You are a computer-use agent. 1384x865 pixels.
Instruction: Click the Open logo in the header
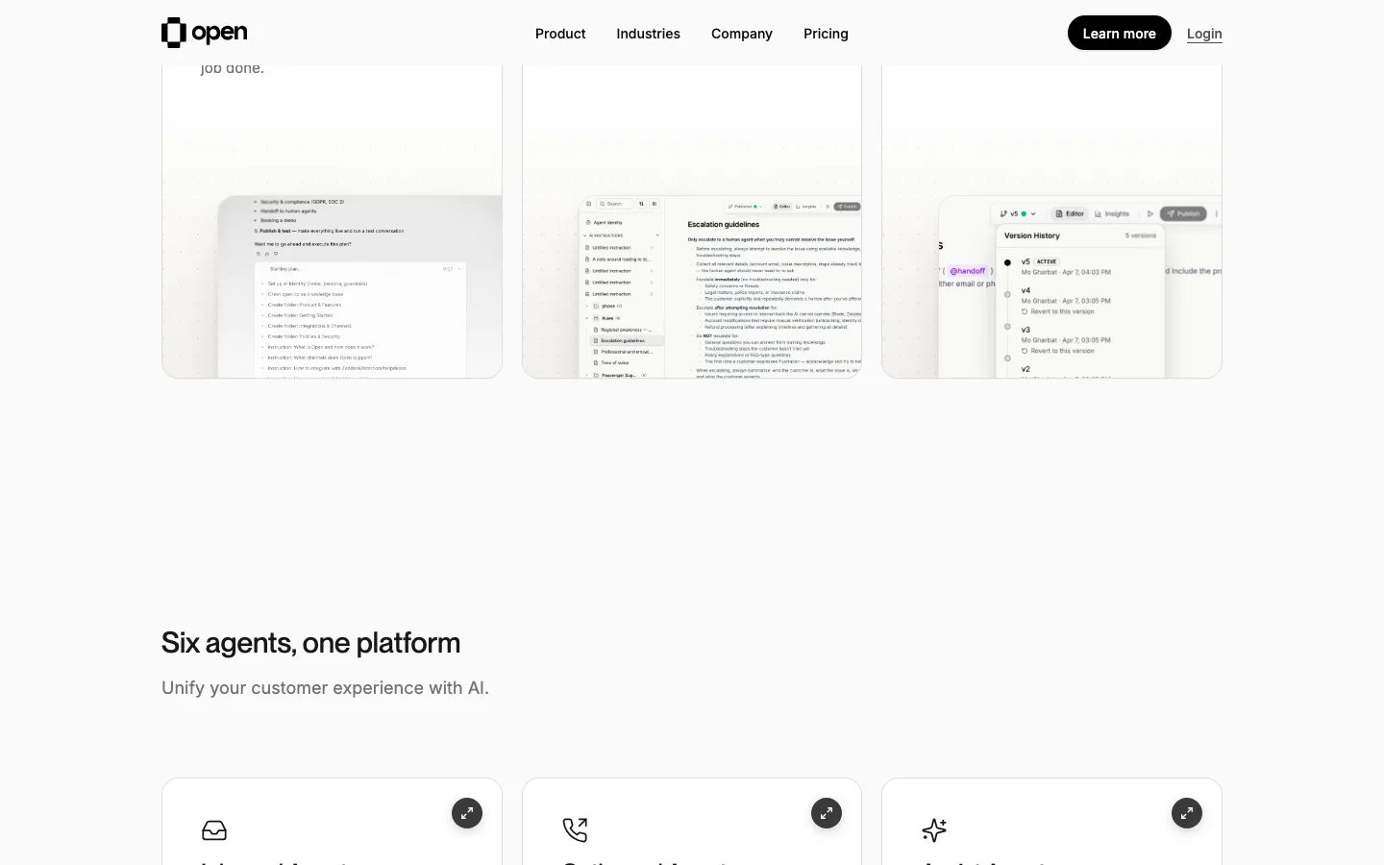coord(205,33)
